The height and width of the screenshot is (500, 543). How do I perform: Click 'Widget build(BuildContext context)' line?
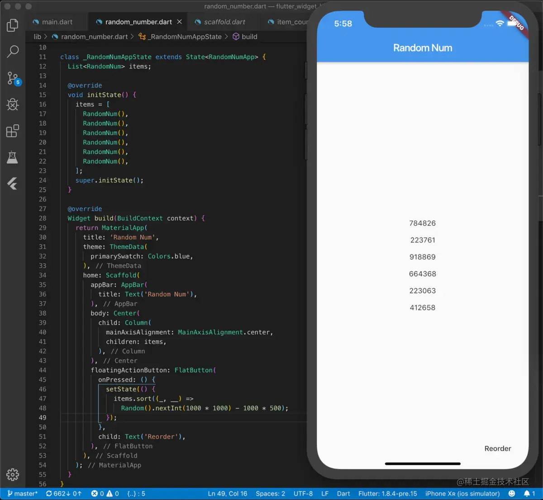point(136,218)
